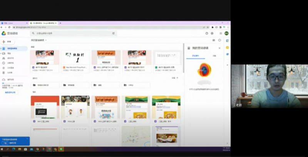Click the New (+) button in Drive

pyautogui.click(x=8, y=41)
